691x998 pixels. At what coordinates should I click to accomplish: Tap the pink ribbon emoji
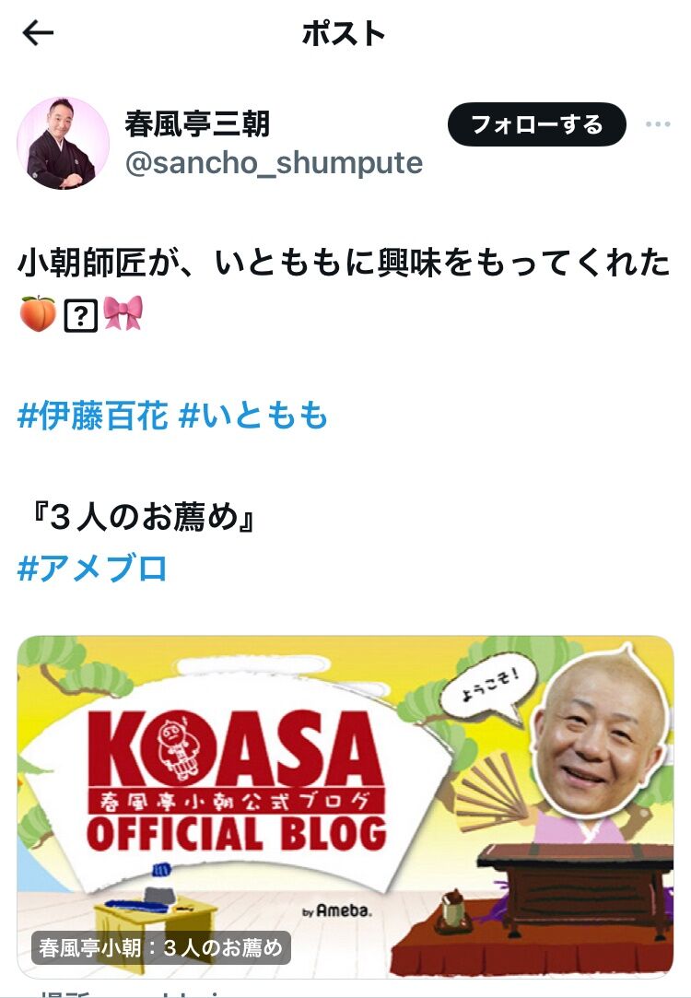pos(123,313)
